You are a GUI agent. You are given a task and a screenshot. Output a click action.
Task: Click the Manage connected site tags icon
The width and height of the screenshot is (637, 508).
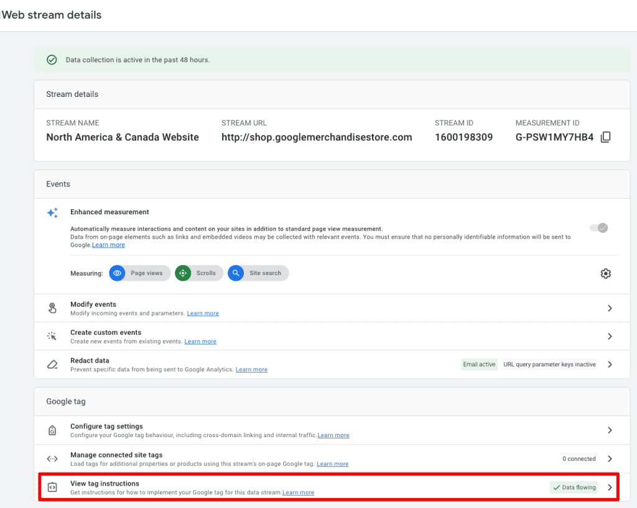pos(53,459)
